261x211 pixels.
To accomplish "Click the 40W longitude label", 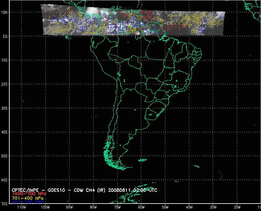I will click(189, 207).
